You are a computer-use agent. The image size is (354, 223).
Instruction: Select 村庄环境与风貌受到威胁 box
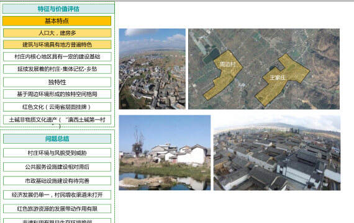pyautogui.click(x=57, y=153)
